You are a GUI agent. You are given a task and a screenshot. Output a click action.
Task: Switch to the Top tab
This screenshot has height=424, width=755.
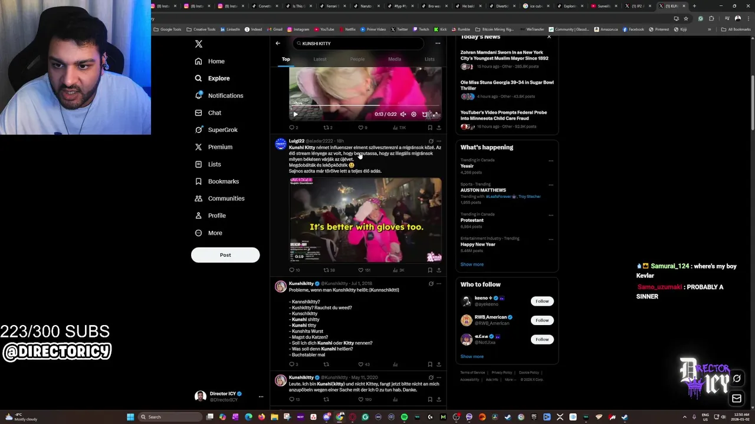click(x=285, y=59)
